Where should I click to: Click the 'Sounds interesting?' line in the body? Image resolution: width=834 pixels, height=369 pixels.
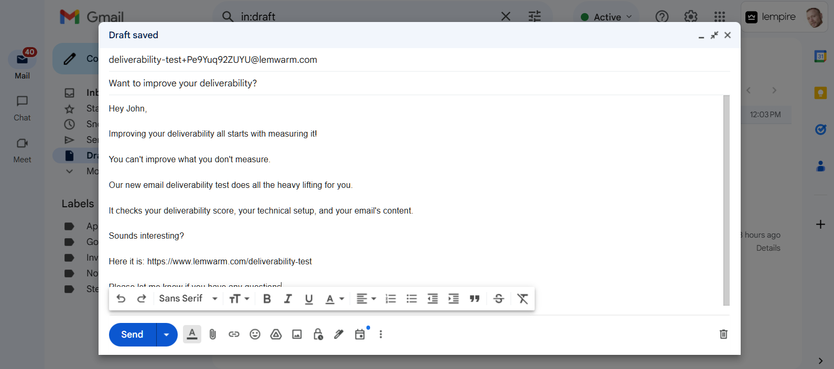(146, 236)
